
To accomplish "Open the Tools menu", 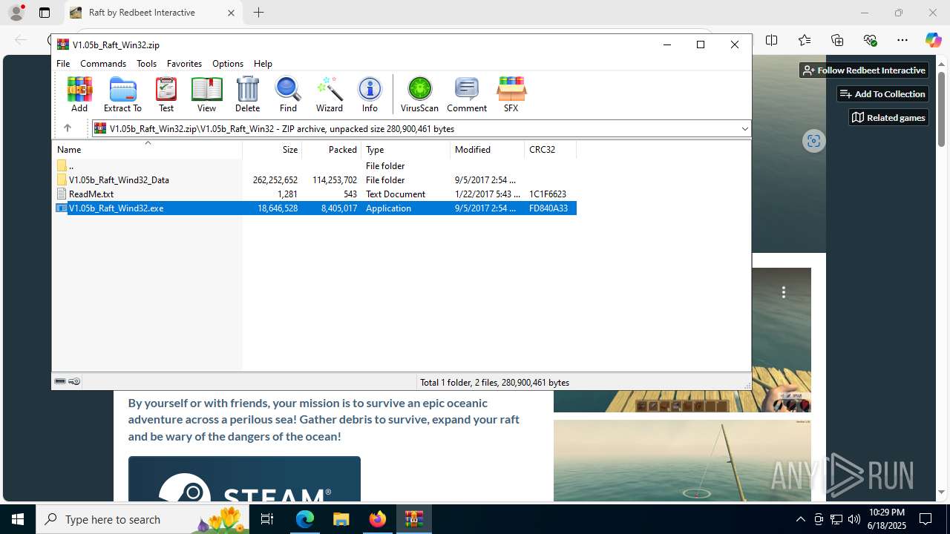I will coord(146,64).
